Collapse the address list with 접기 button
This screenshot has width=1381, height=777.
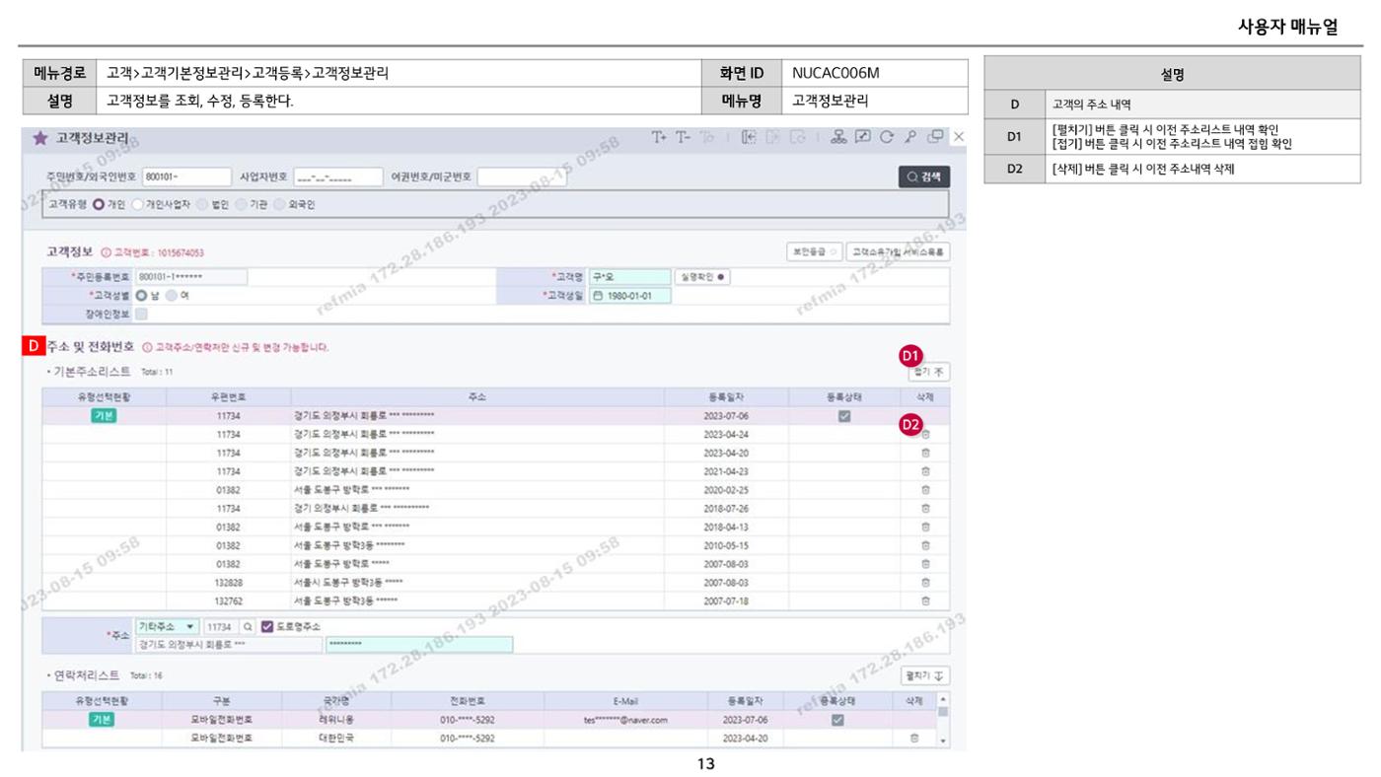tap(927, 372)
